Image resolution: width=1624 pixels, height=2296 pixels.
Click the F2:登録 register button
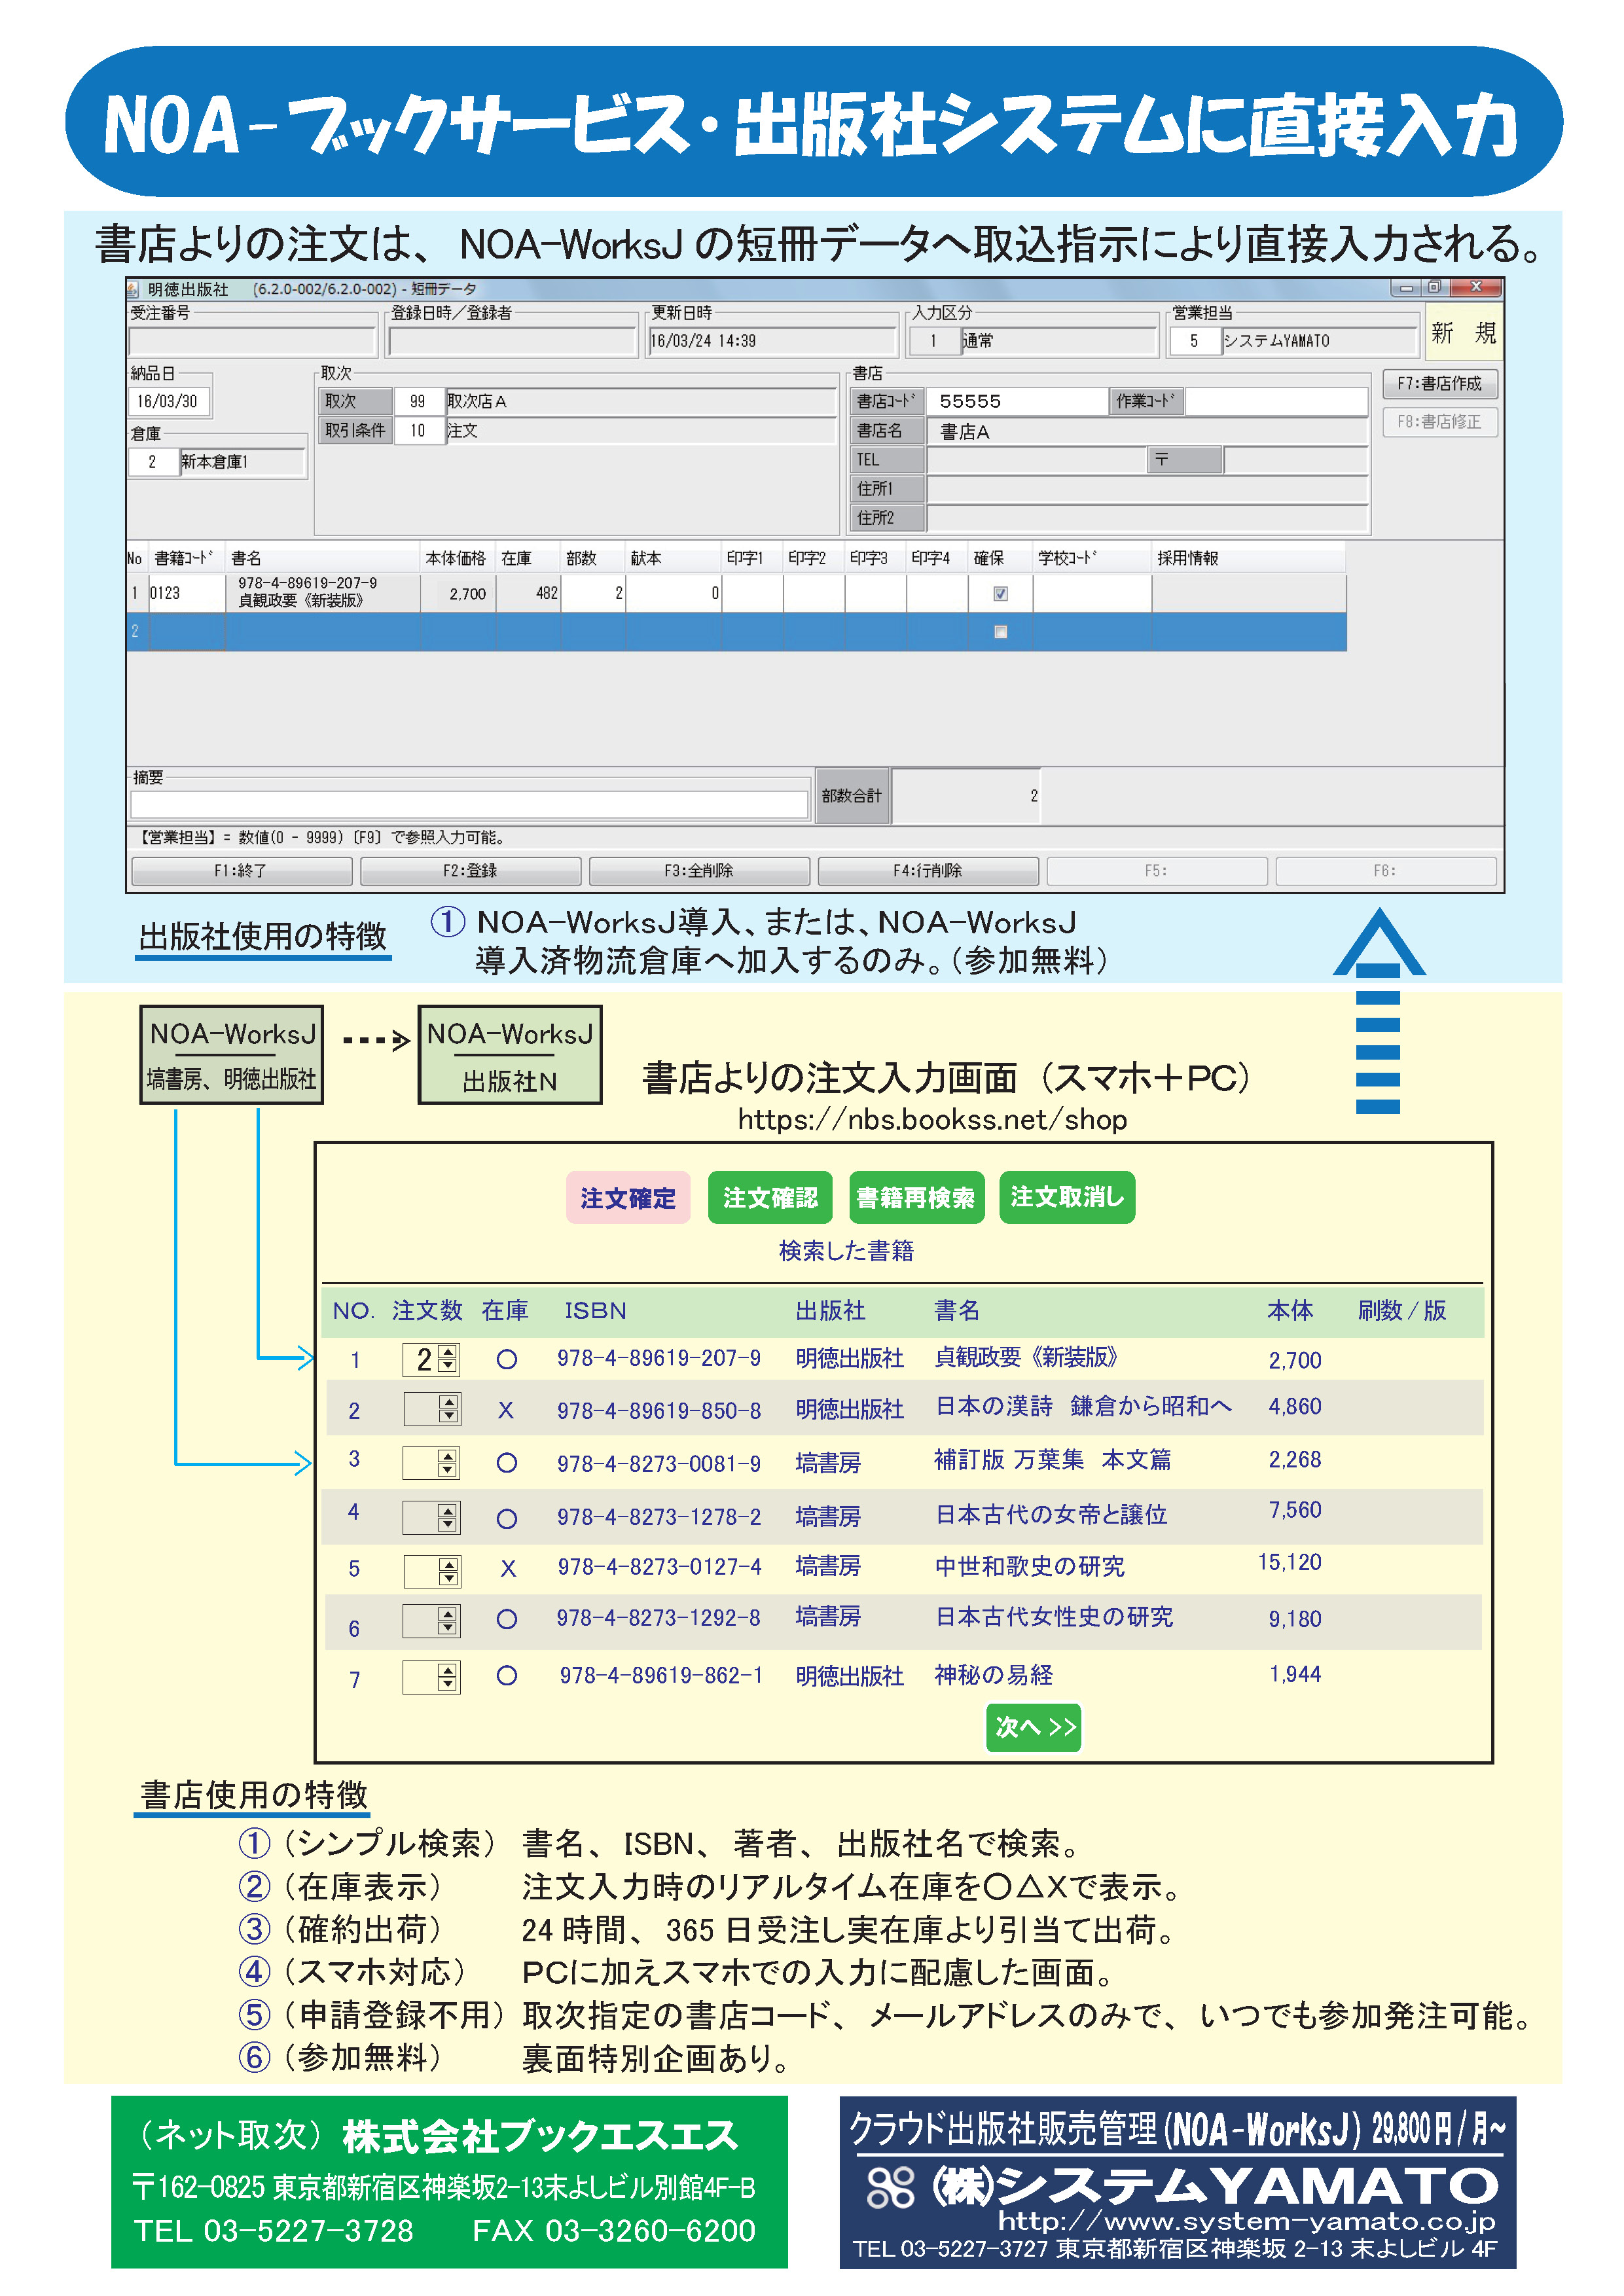pyautogui.click(x=470, y=870)
